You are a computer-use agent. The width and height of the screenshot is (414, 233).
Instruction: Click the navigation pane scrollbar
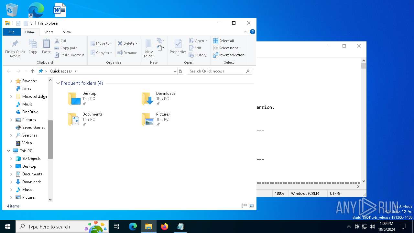[x=50, y=139]
